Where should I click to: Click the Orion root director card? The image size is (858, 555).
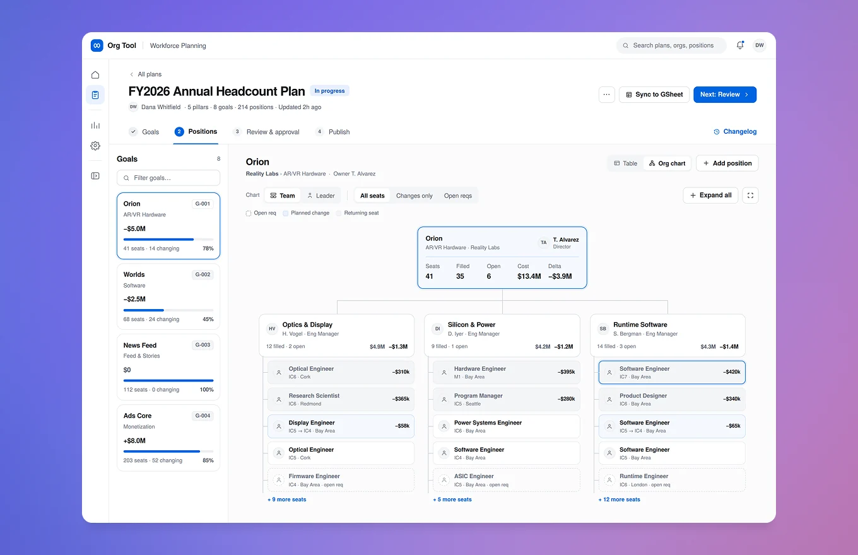pos(502,258)
